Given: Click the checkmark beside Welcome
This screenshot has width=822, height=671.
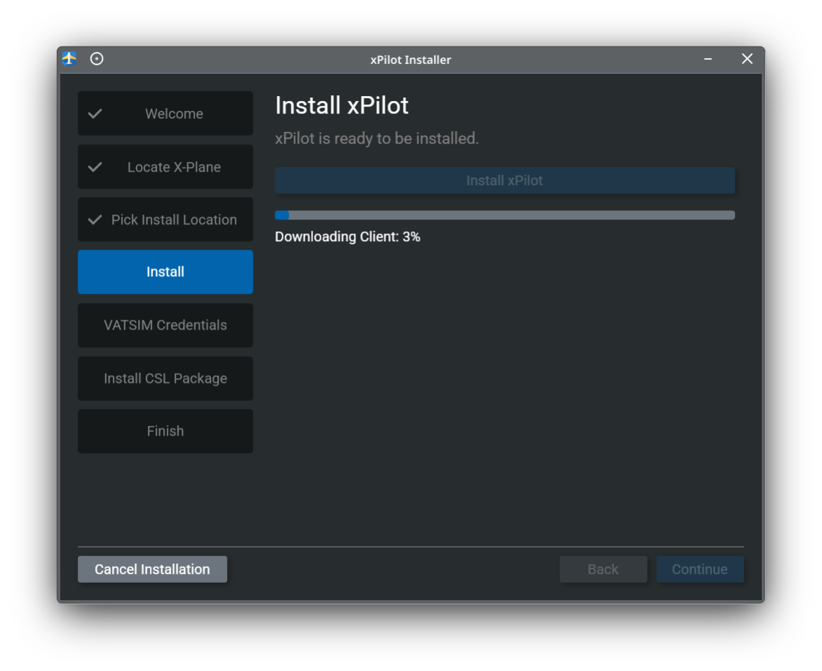Looking at the screenshot, I should 95,113.
